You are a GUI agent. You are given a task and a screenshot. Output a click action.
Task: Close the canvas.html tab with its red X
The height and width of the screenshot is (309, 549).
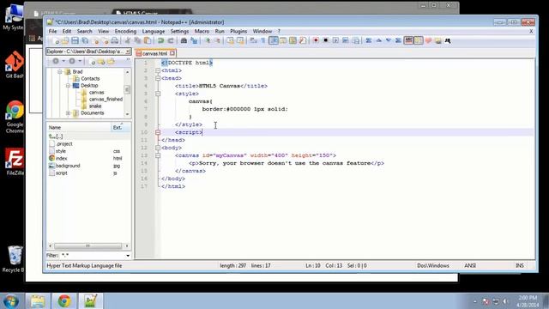[x=172, y=53]
